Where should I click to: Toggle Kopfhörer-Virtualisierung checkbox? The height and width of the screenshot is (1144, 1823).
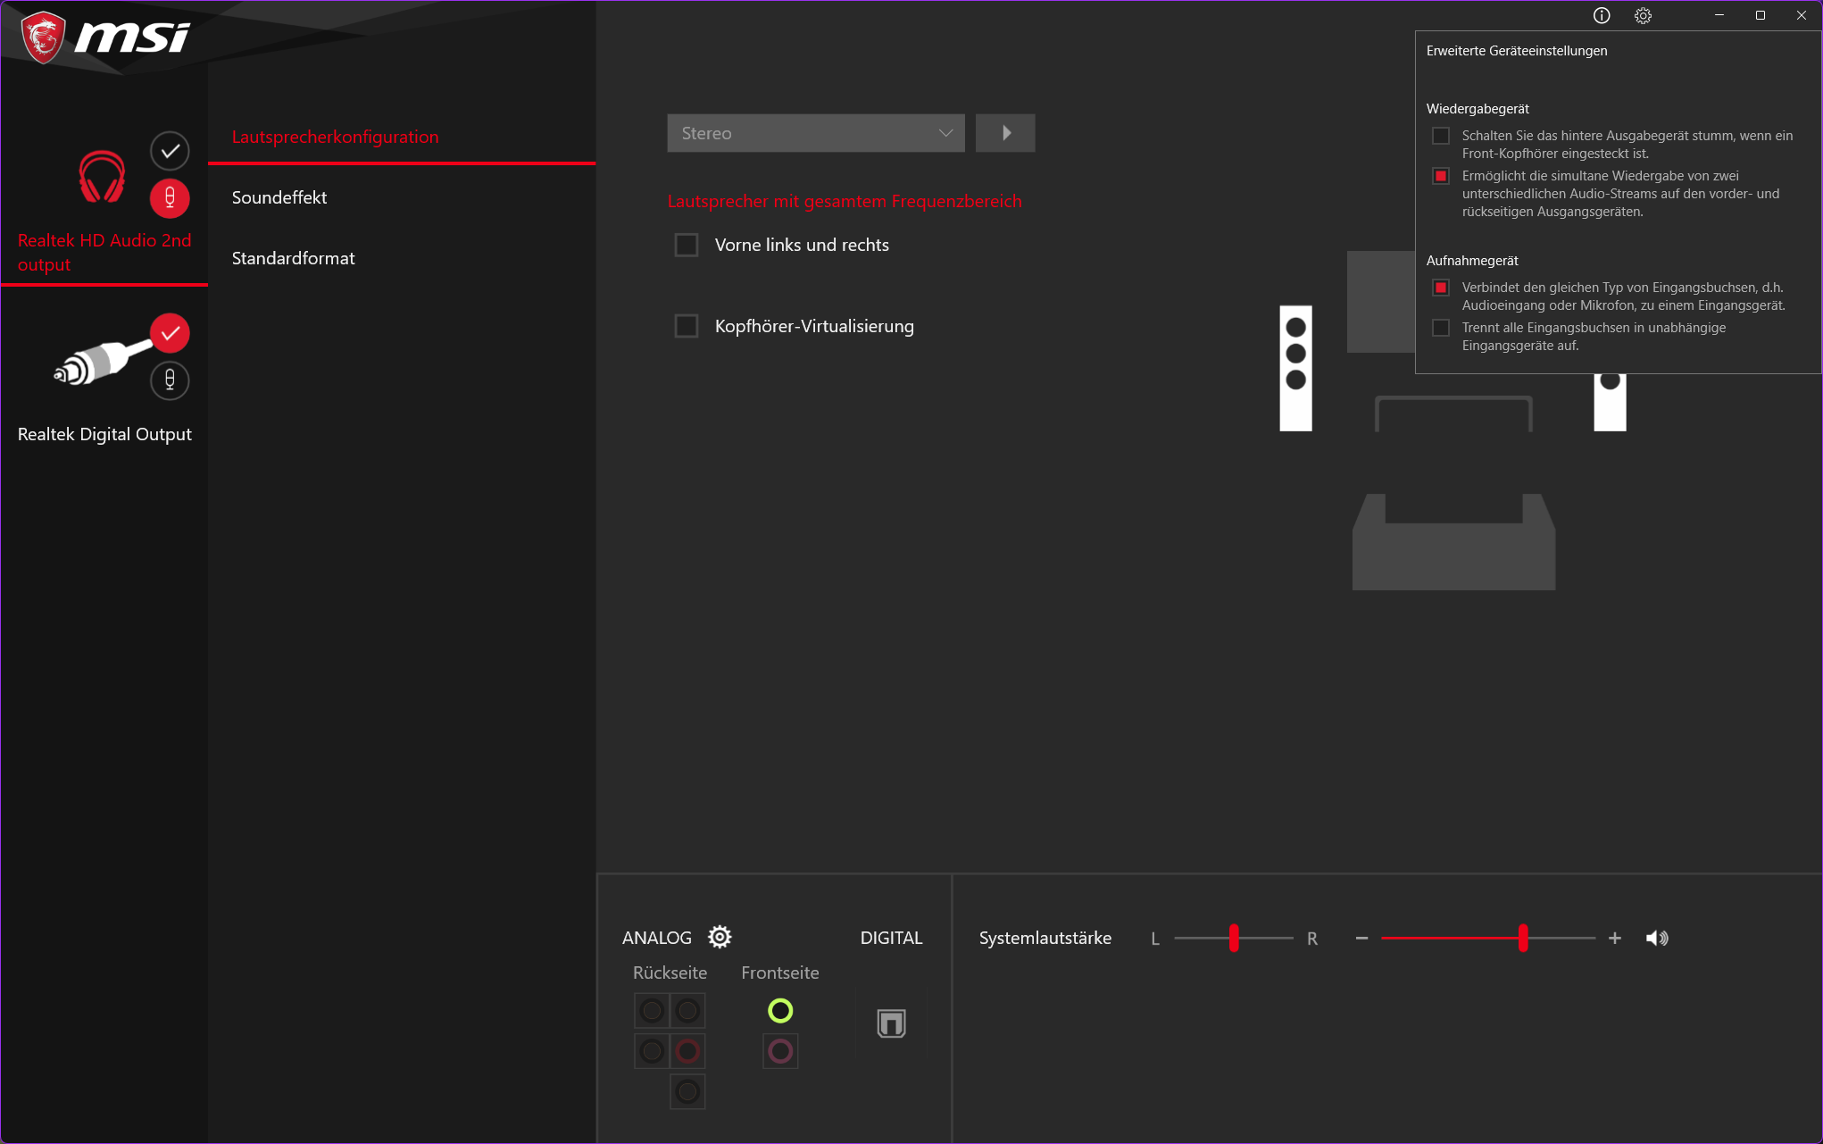click(x=687, y=326)
